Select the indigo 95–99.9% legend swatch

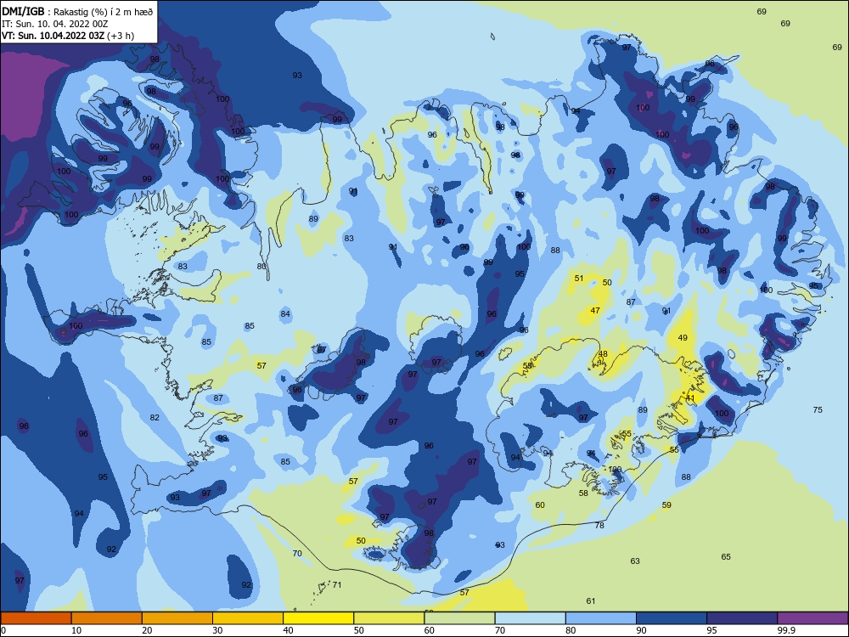pos(742,618)
